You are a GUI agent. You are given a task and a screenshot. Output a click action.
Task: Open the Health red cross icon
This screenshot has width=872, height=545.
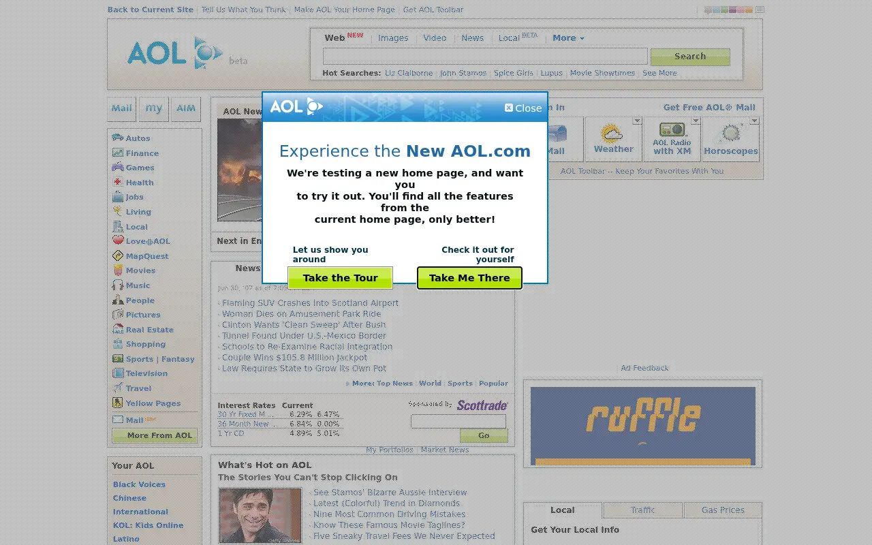[x=118, y=182]
